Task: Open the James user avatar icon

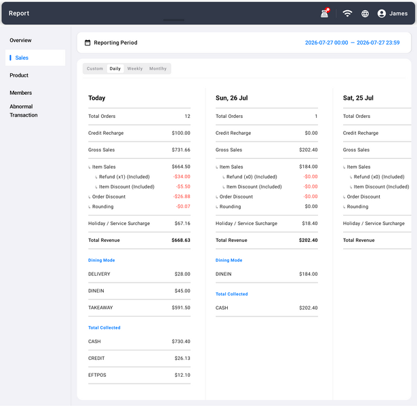Action: click(381, 14)
